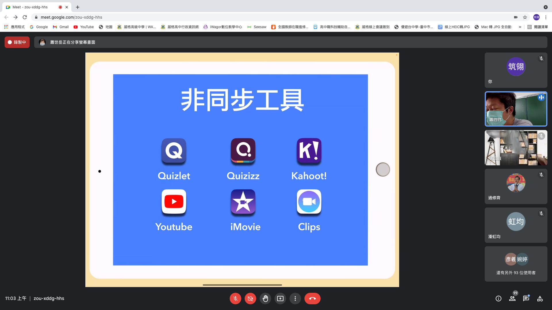
Task: Click the present screen icon
Action: point(280,299)
